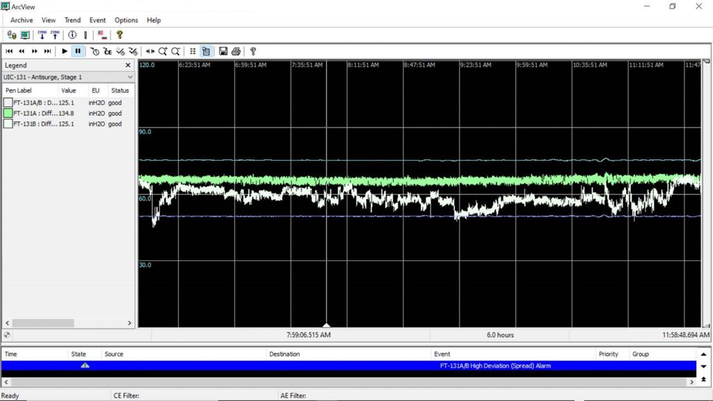713x401 pixels.
Task: Step trend backward with rewind button
Action: pos(22,52)
